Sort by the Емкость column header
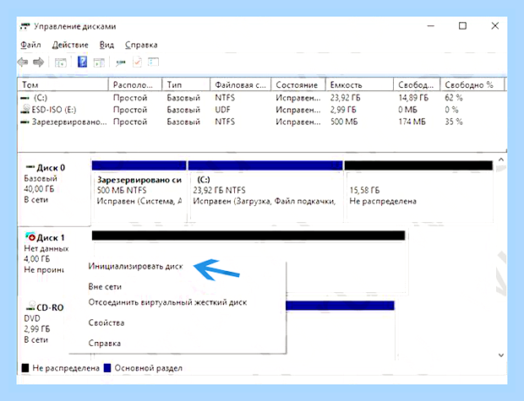The image size is (524, 401). [359, 84]
